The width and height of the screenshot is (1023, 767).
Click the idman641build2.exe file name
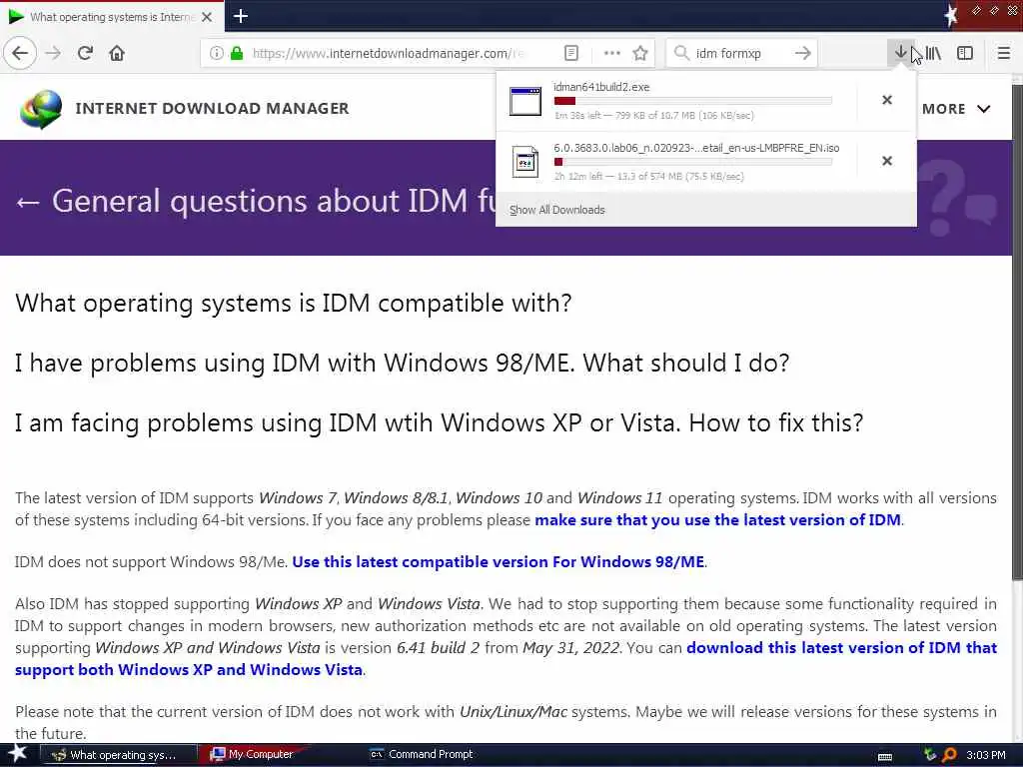click(600, 87)
